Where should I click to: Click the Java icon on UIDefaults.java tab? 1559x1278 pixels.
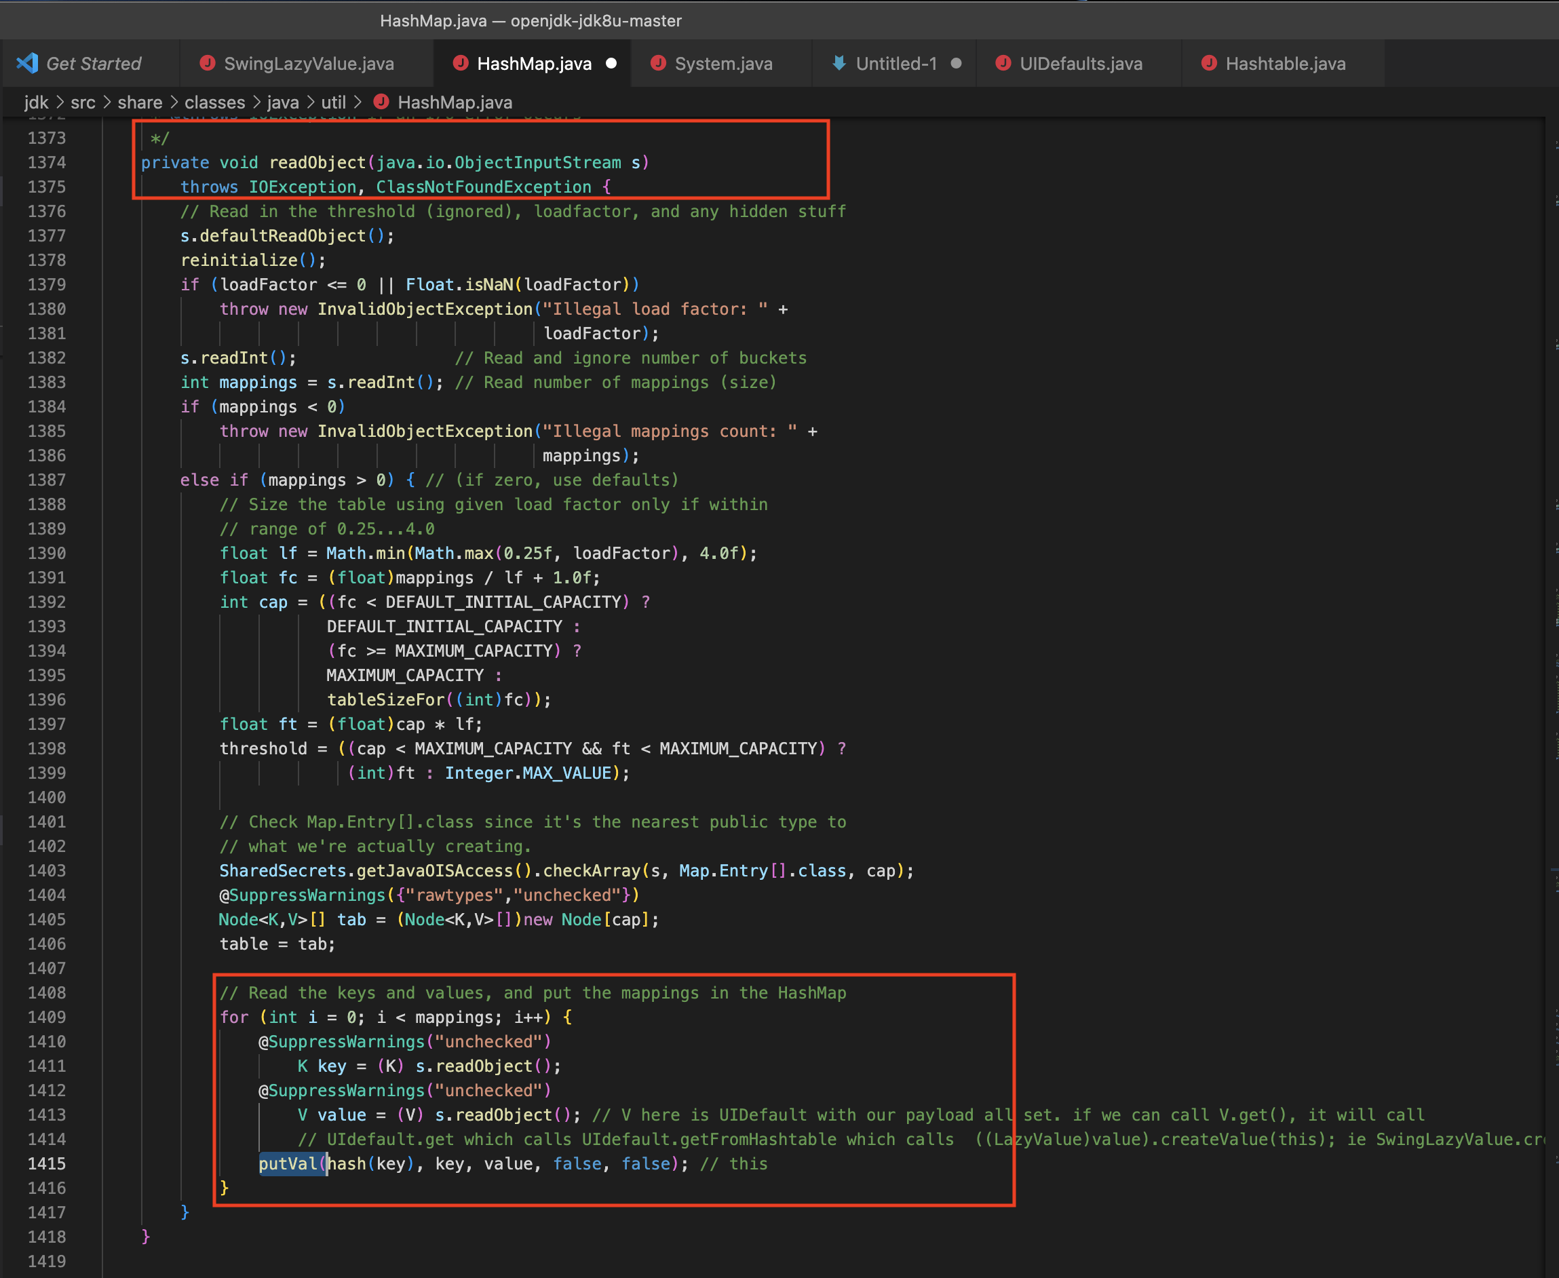pyautogui.click(x=1003, y=63)
